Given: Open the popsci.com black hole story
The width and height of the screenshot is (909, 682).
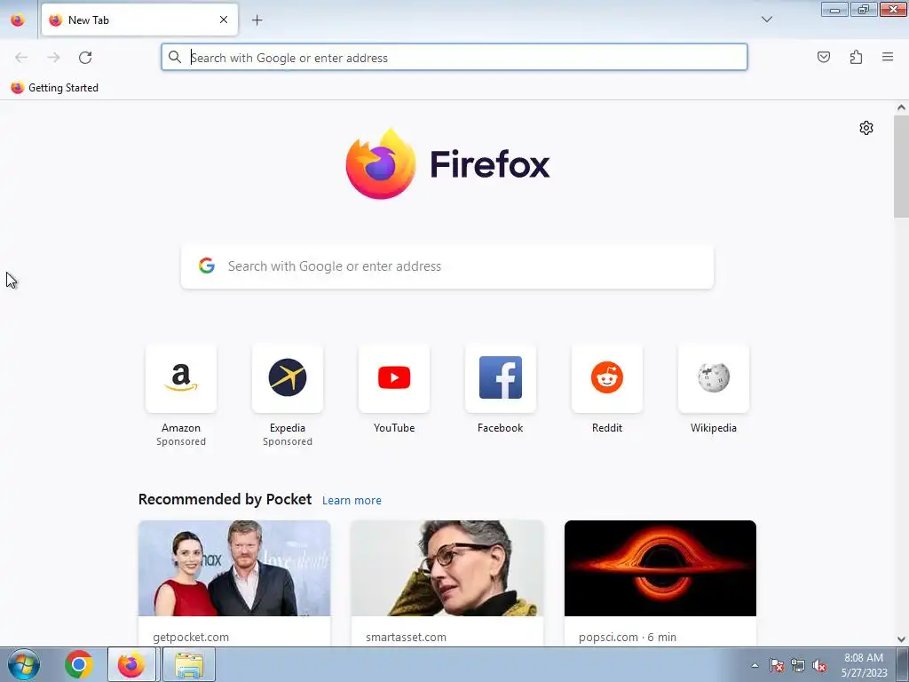Looking at the screenshot, I should (660, 568).
